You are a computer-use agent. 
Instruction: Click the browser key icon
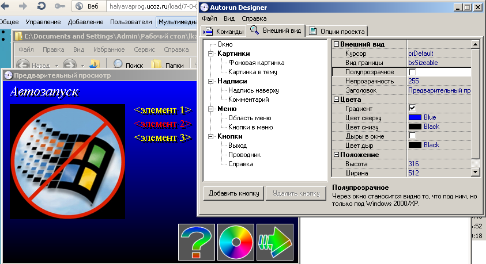pyautogui.click(x=60, y=6)
